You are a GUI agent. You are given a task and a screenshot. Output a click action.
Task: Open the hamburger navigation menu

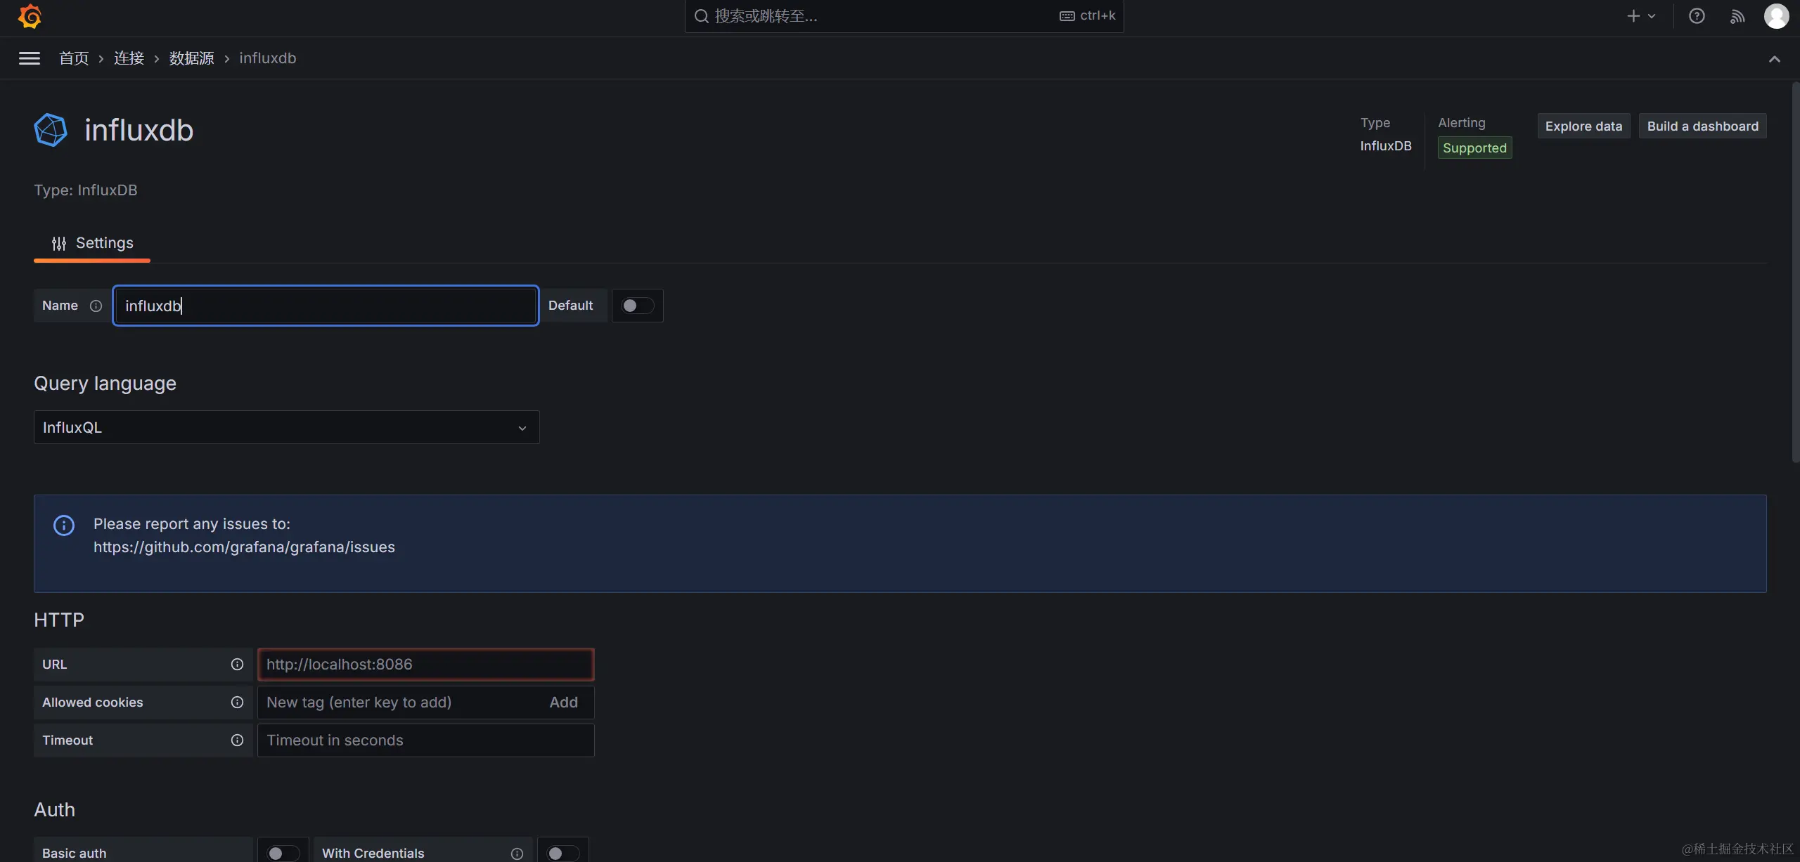[30, 58]
